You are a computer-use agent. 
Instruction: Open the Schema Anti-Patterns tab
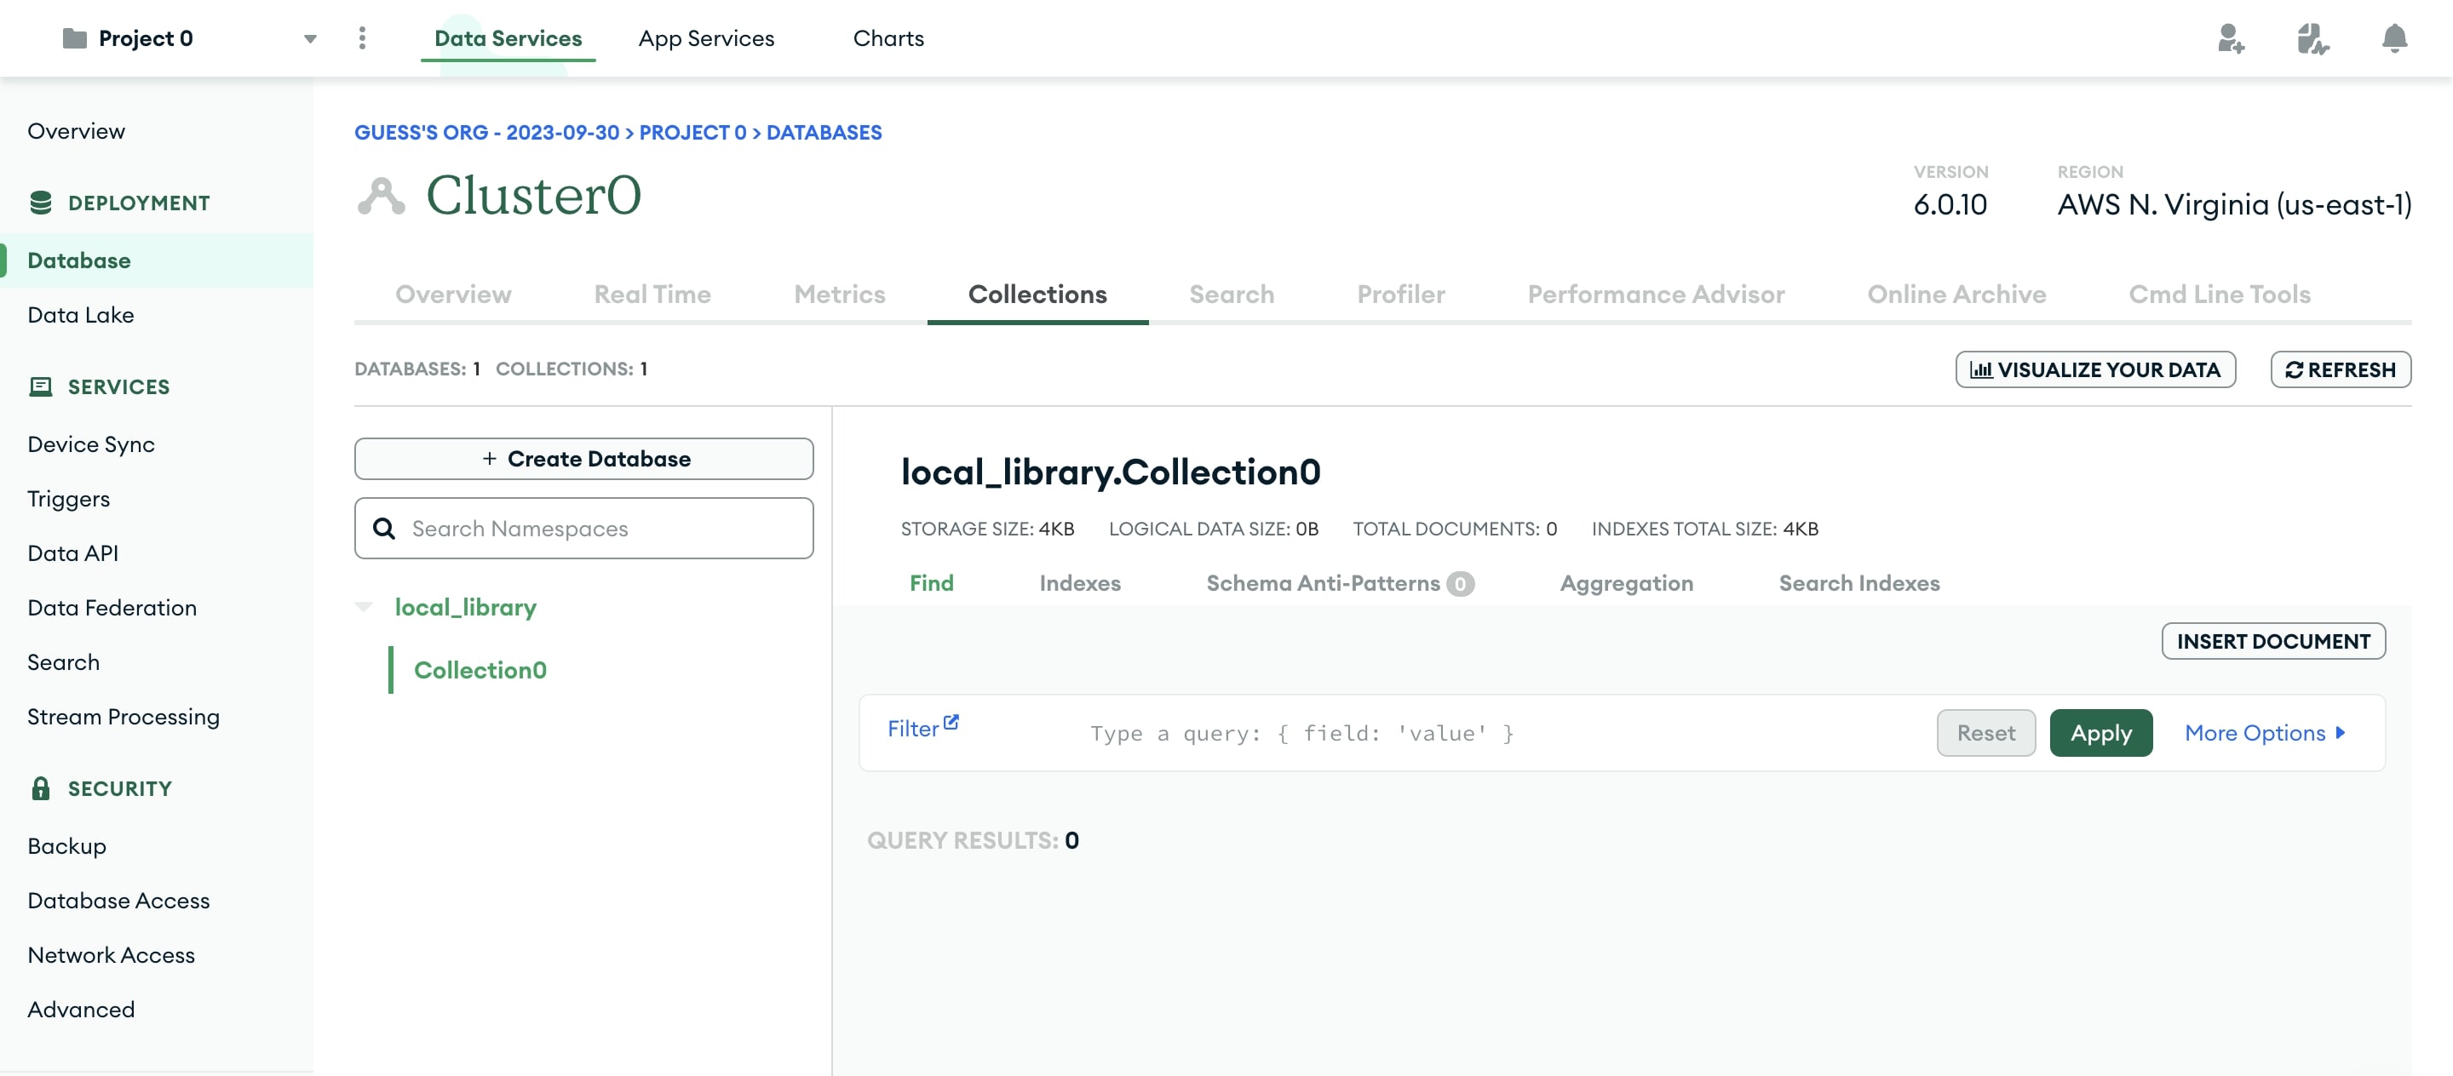tap(1340, 582)
